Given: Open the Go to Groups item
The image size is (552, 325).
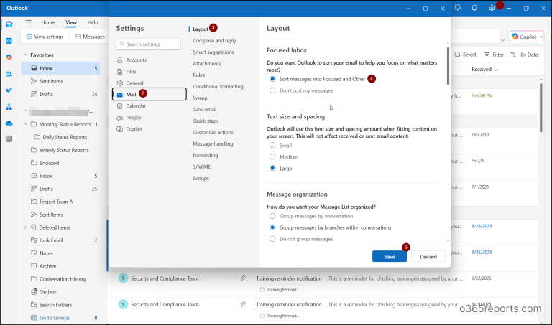Looking at the screenshot, I should tap(55, 318).
